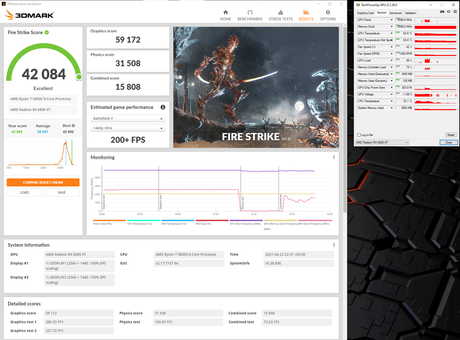
Task: Click the estimated game performance info icon
Action: coord(163,107)
